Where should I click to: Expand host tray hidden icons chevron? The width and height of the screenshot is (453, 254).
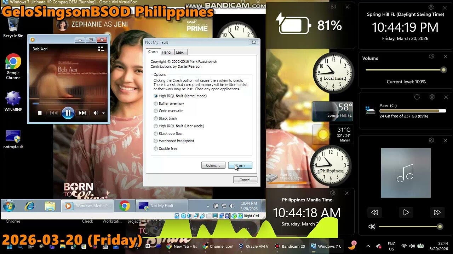pos(368,246)
